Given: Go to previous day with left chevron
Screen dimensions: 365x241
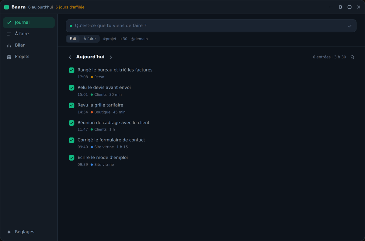Looking at the screenshot, I should pyautogui.click(x=70, y=57).
